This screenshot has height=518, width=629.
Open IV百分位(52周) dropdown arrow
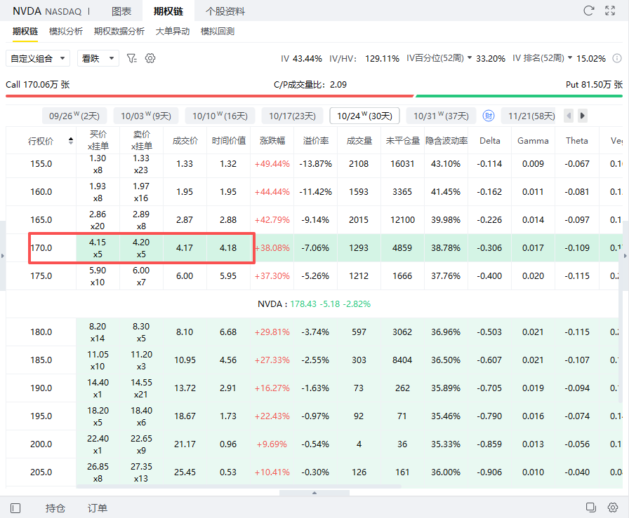[470, 57]
